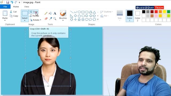Switch to the View tab
The image size is (171, 96).
point(26,7)
